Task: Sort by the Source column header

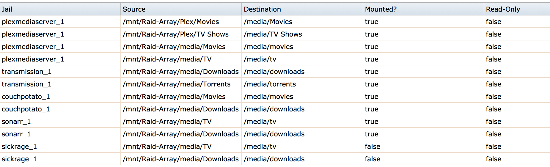Action: [x=181, y=9]
